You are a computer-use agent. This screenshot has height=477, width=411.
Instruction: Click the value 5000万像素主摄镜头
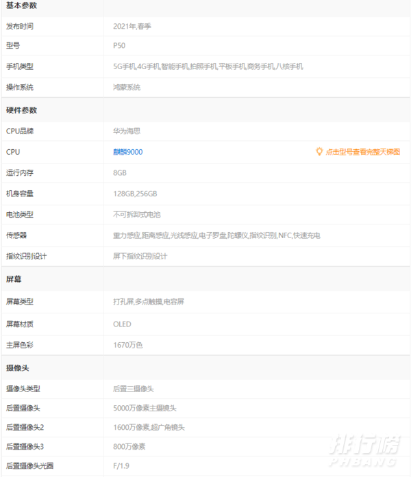[145, 409]
